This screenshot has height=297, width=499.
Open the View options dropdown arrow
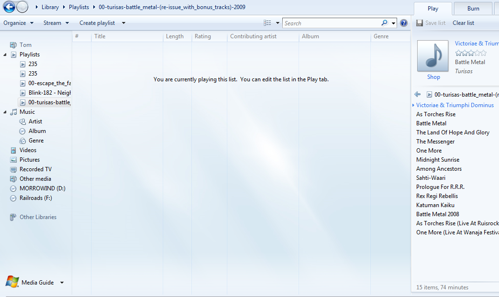pos(277,23)
